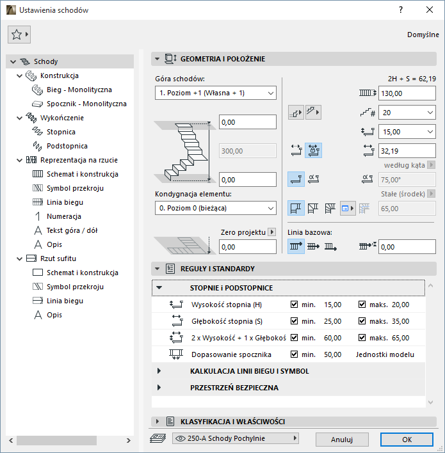
Task: Select first winder turning type icon
Action: click(296, 208)
